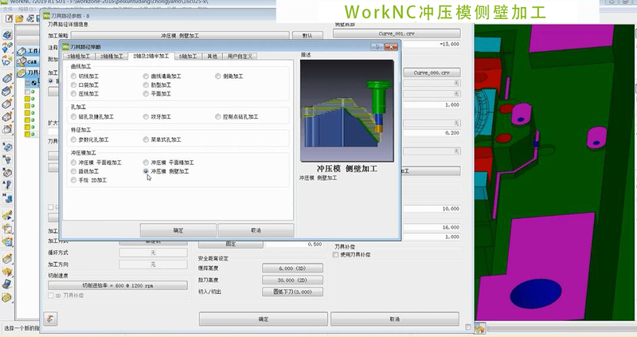Select the CAM node in the tree
Screen dimensions: 637x337
click(x=27, y=62)
